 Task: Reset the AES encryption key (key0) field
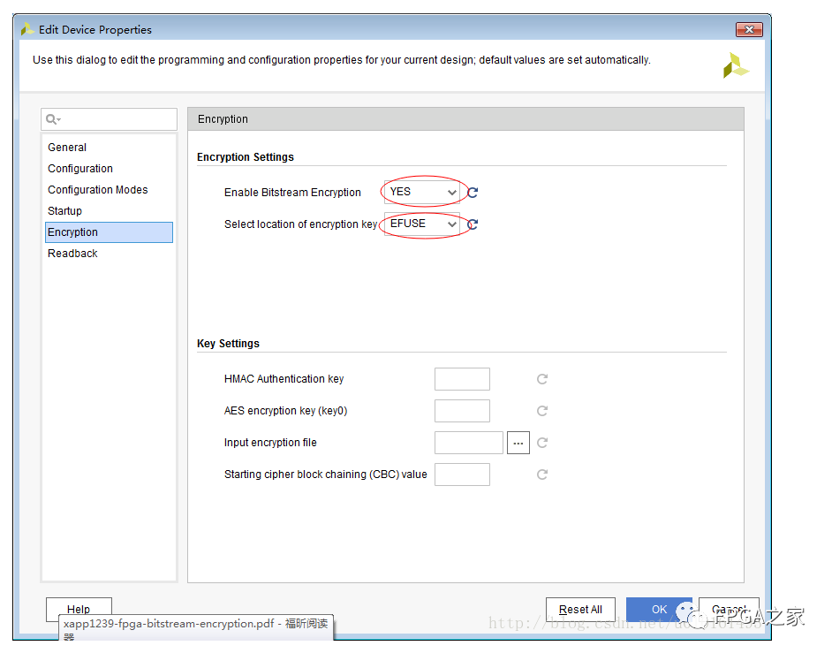coord(541,411)
